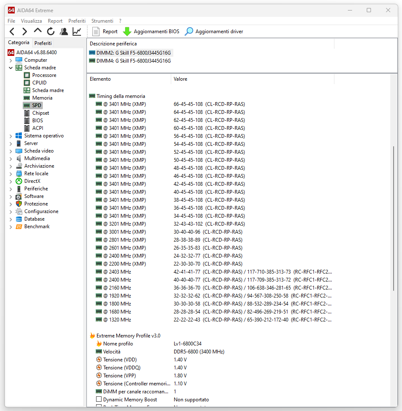Expand the Benchmark tree node
The height and width of the screenshot is (411, 402).
point(11,227)
